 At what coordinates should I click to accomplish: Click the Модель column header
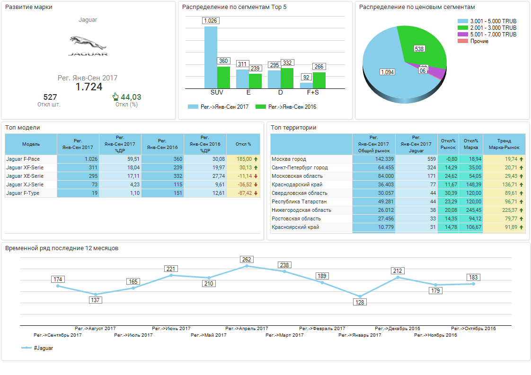click(31, 144)
